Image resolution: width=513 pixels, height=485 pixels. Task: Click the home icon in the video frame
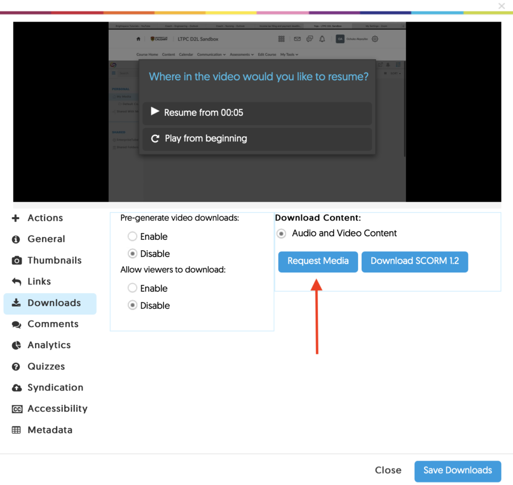[x=138, y=39]
